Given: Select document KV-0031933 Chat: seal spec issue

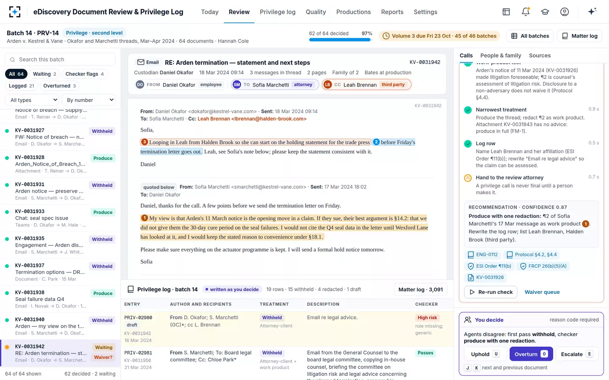Looking at the screenshot, I should [x=60, y=218].
